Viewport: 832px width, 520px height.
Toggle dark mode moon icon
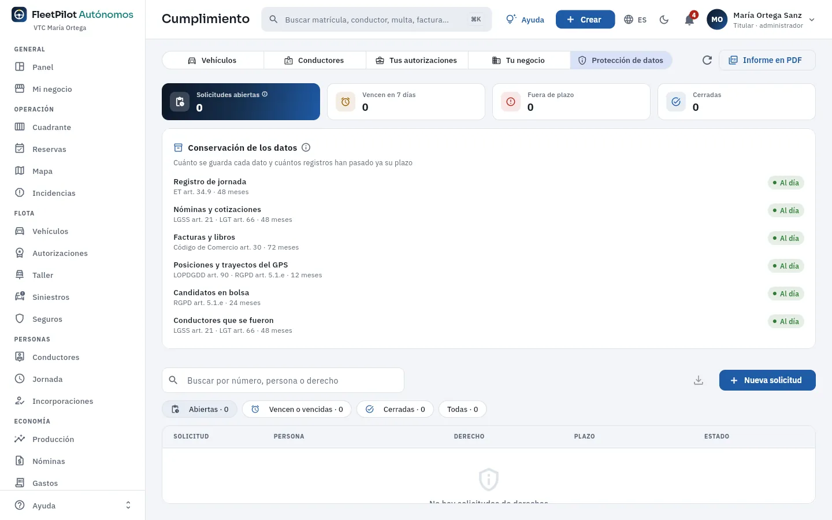(x=664, y=20)
